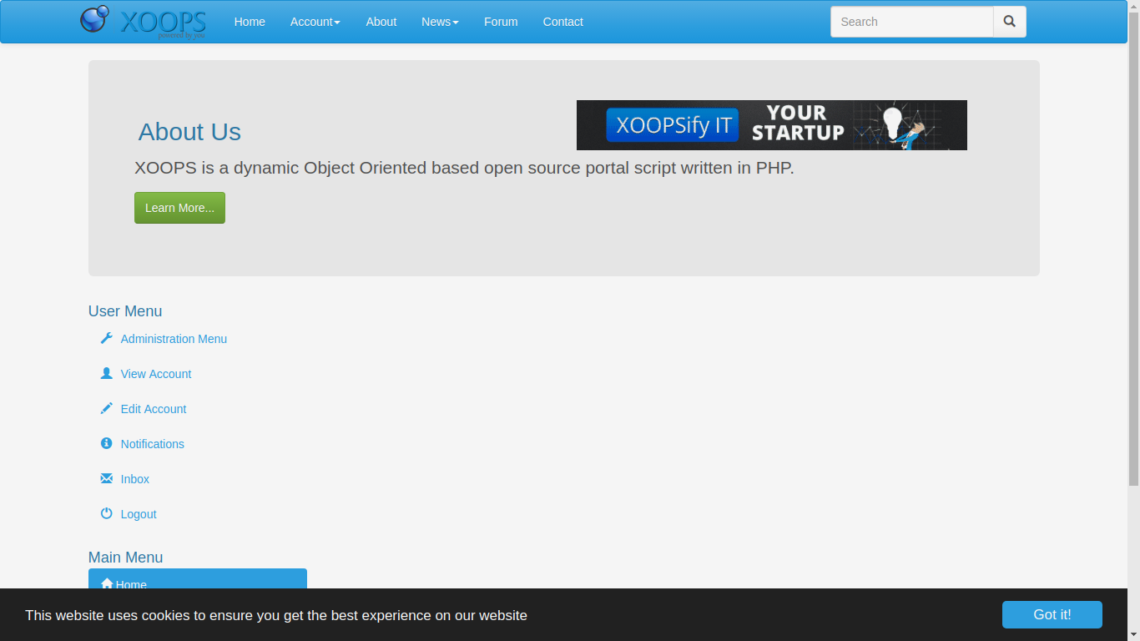1140x641 pixels.
Task: Go to Home in the top navbar
Action: pos(250,22)
